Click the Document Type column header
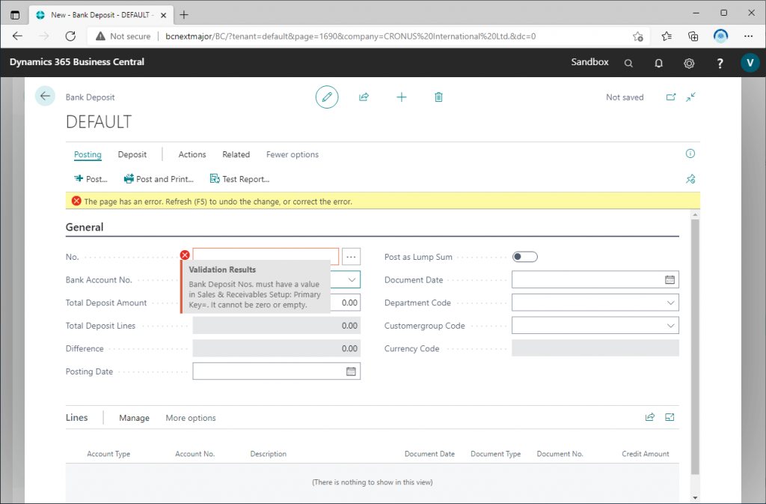Image resolution: width=766 pixels, height=504 pixels. [x=495, y=454]
